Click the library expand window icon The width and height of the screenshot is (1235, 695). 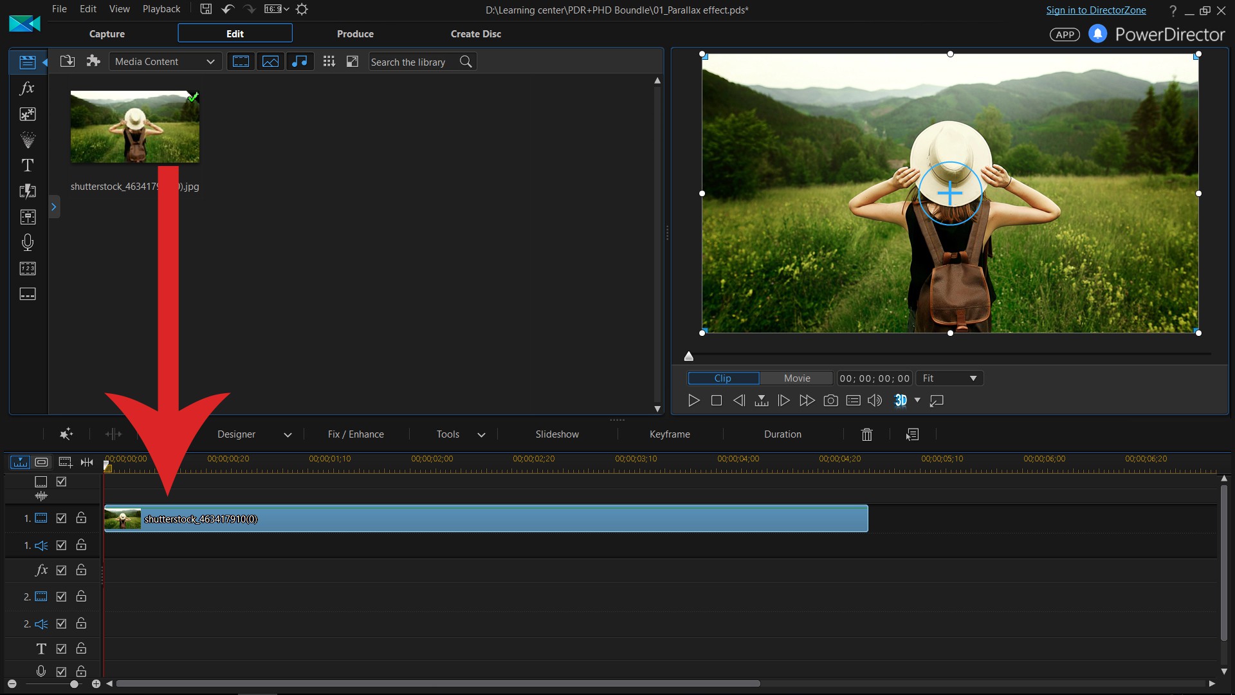pyautogui.click(x=352, y=61)
